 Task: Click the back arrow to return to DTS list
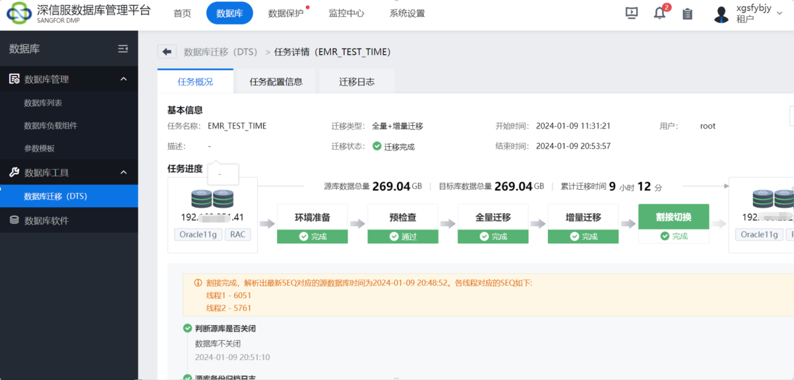[167, 51]
